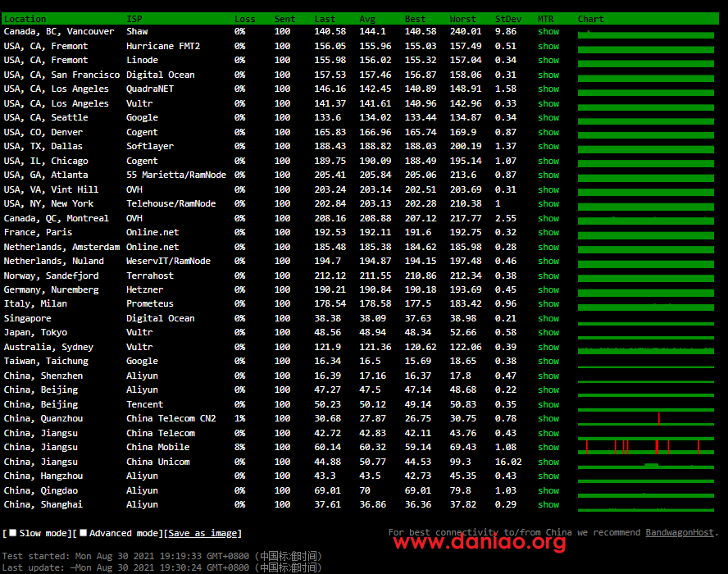728x574 pixels.
Task: Show MTR for Nuland WeservIT/RamNode
Action: 548,262
